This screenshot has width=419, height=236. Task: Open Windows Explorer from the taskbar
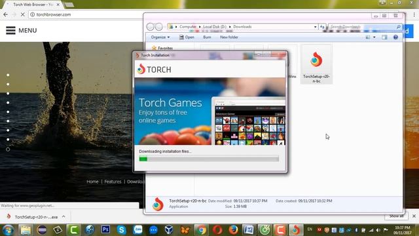click(26, 230)
